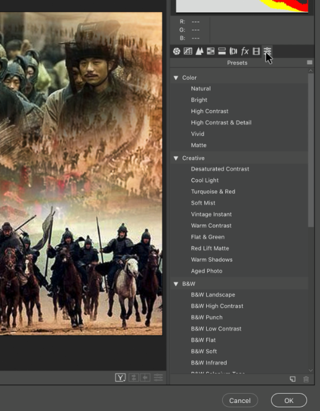The width and height of the screenshot is (320, 411).
Task: Apply the Vintage Instant preset
Action: (x=211, y=214)
